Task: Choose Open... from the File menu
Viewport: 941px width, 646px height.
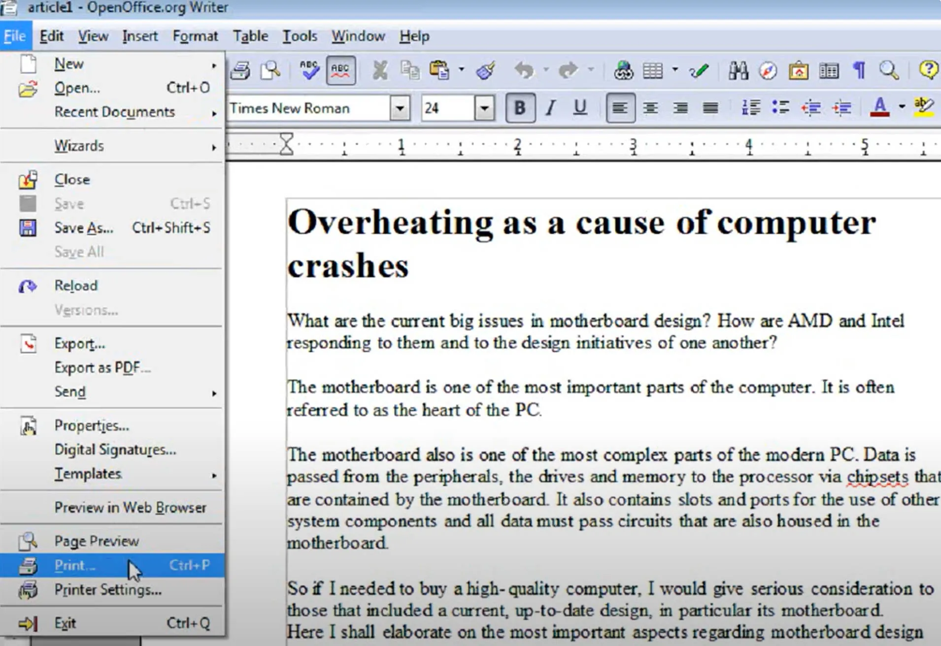Action: (112, 88)
